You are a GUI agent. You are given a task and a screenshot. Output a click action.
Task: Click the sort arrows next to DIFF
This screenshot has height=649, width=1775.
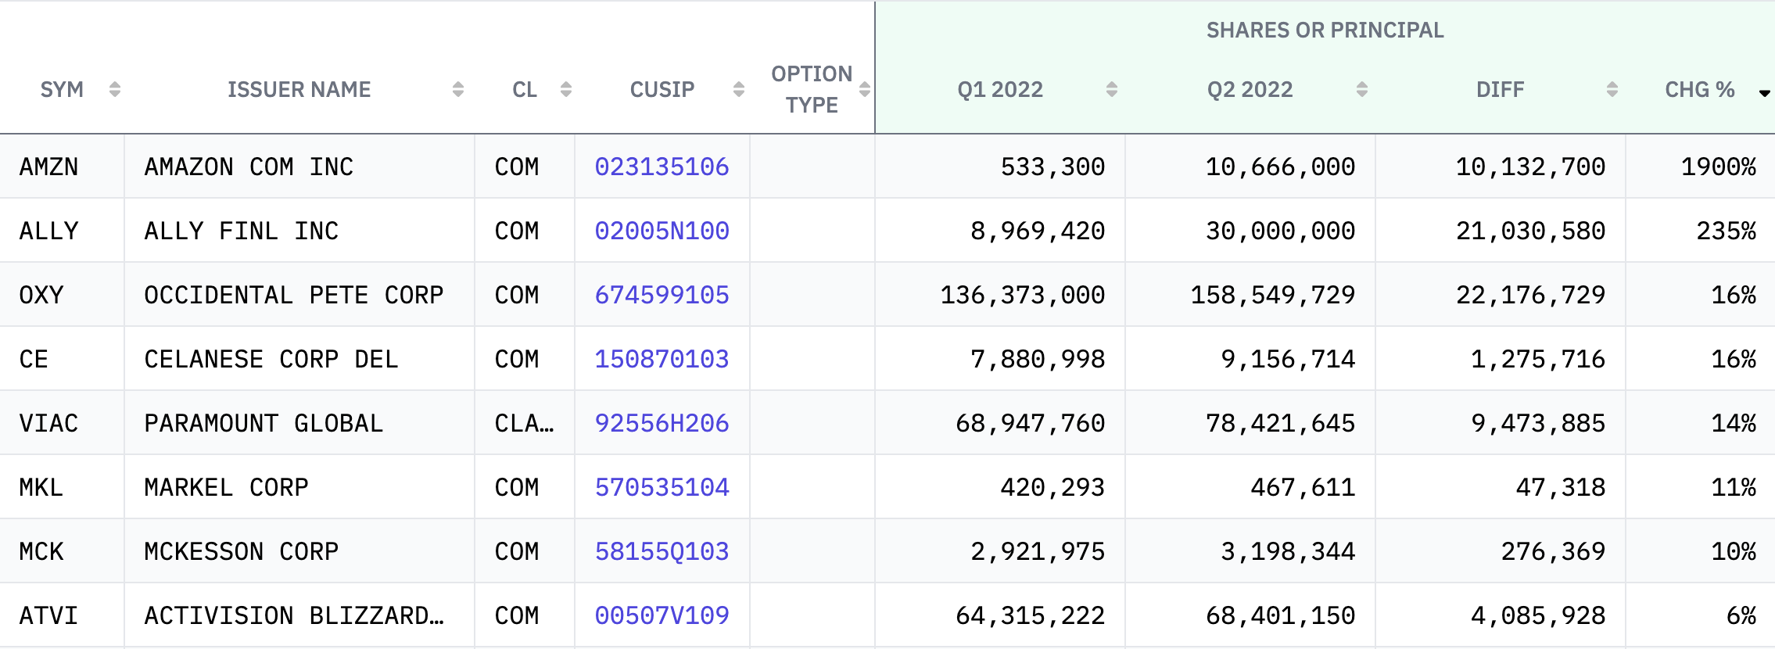click(x=1612, y=89)
